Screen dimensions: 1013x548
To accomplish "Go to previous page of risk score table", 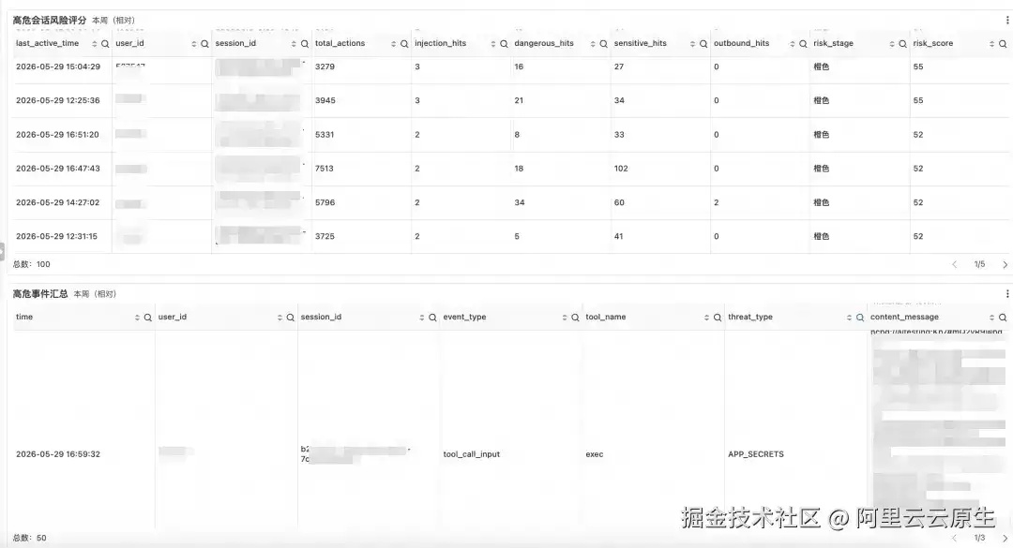I will pos(954,265).
